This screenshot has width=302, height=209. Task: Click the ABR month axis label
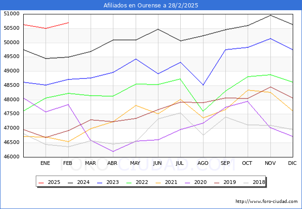(x=112, y=163)
